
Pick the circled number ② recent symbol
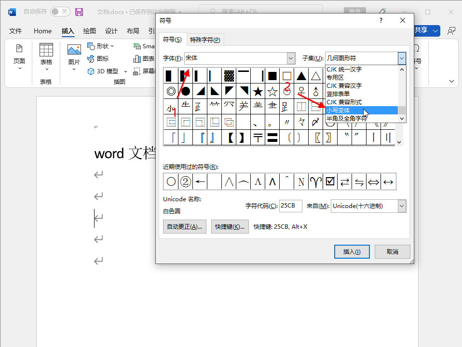(x=185, y=181)
